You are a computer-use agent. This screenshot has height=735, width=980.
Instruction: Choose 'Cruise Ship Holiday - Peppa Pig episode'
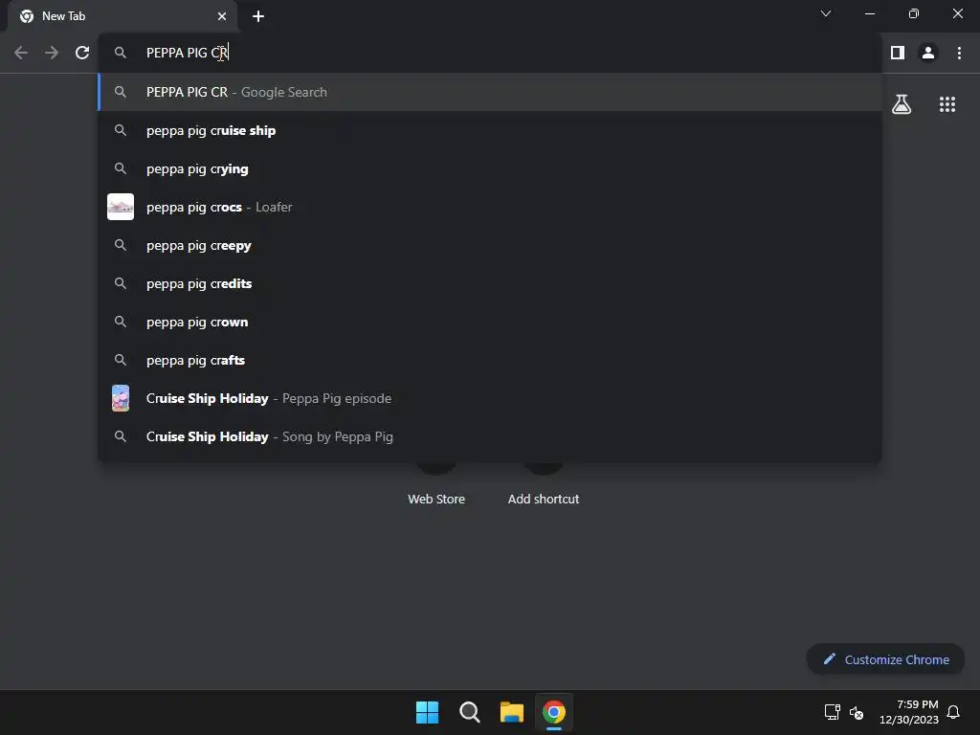coord(490,399)
